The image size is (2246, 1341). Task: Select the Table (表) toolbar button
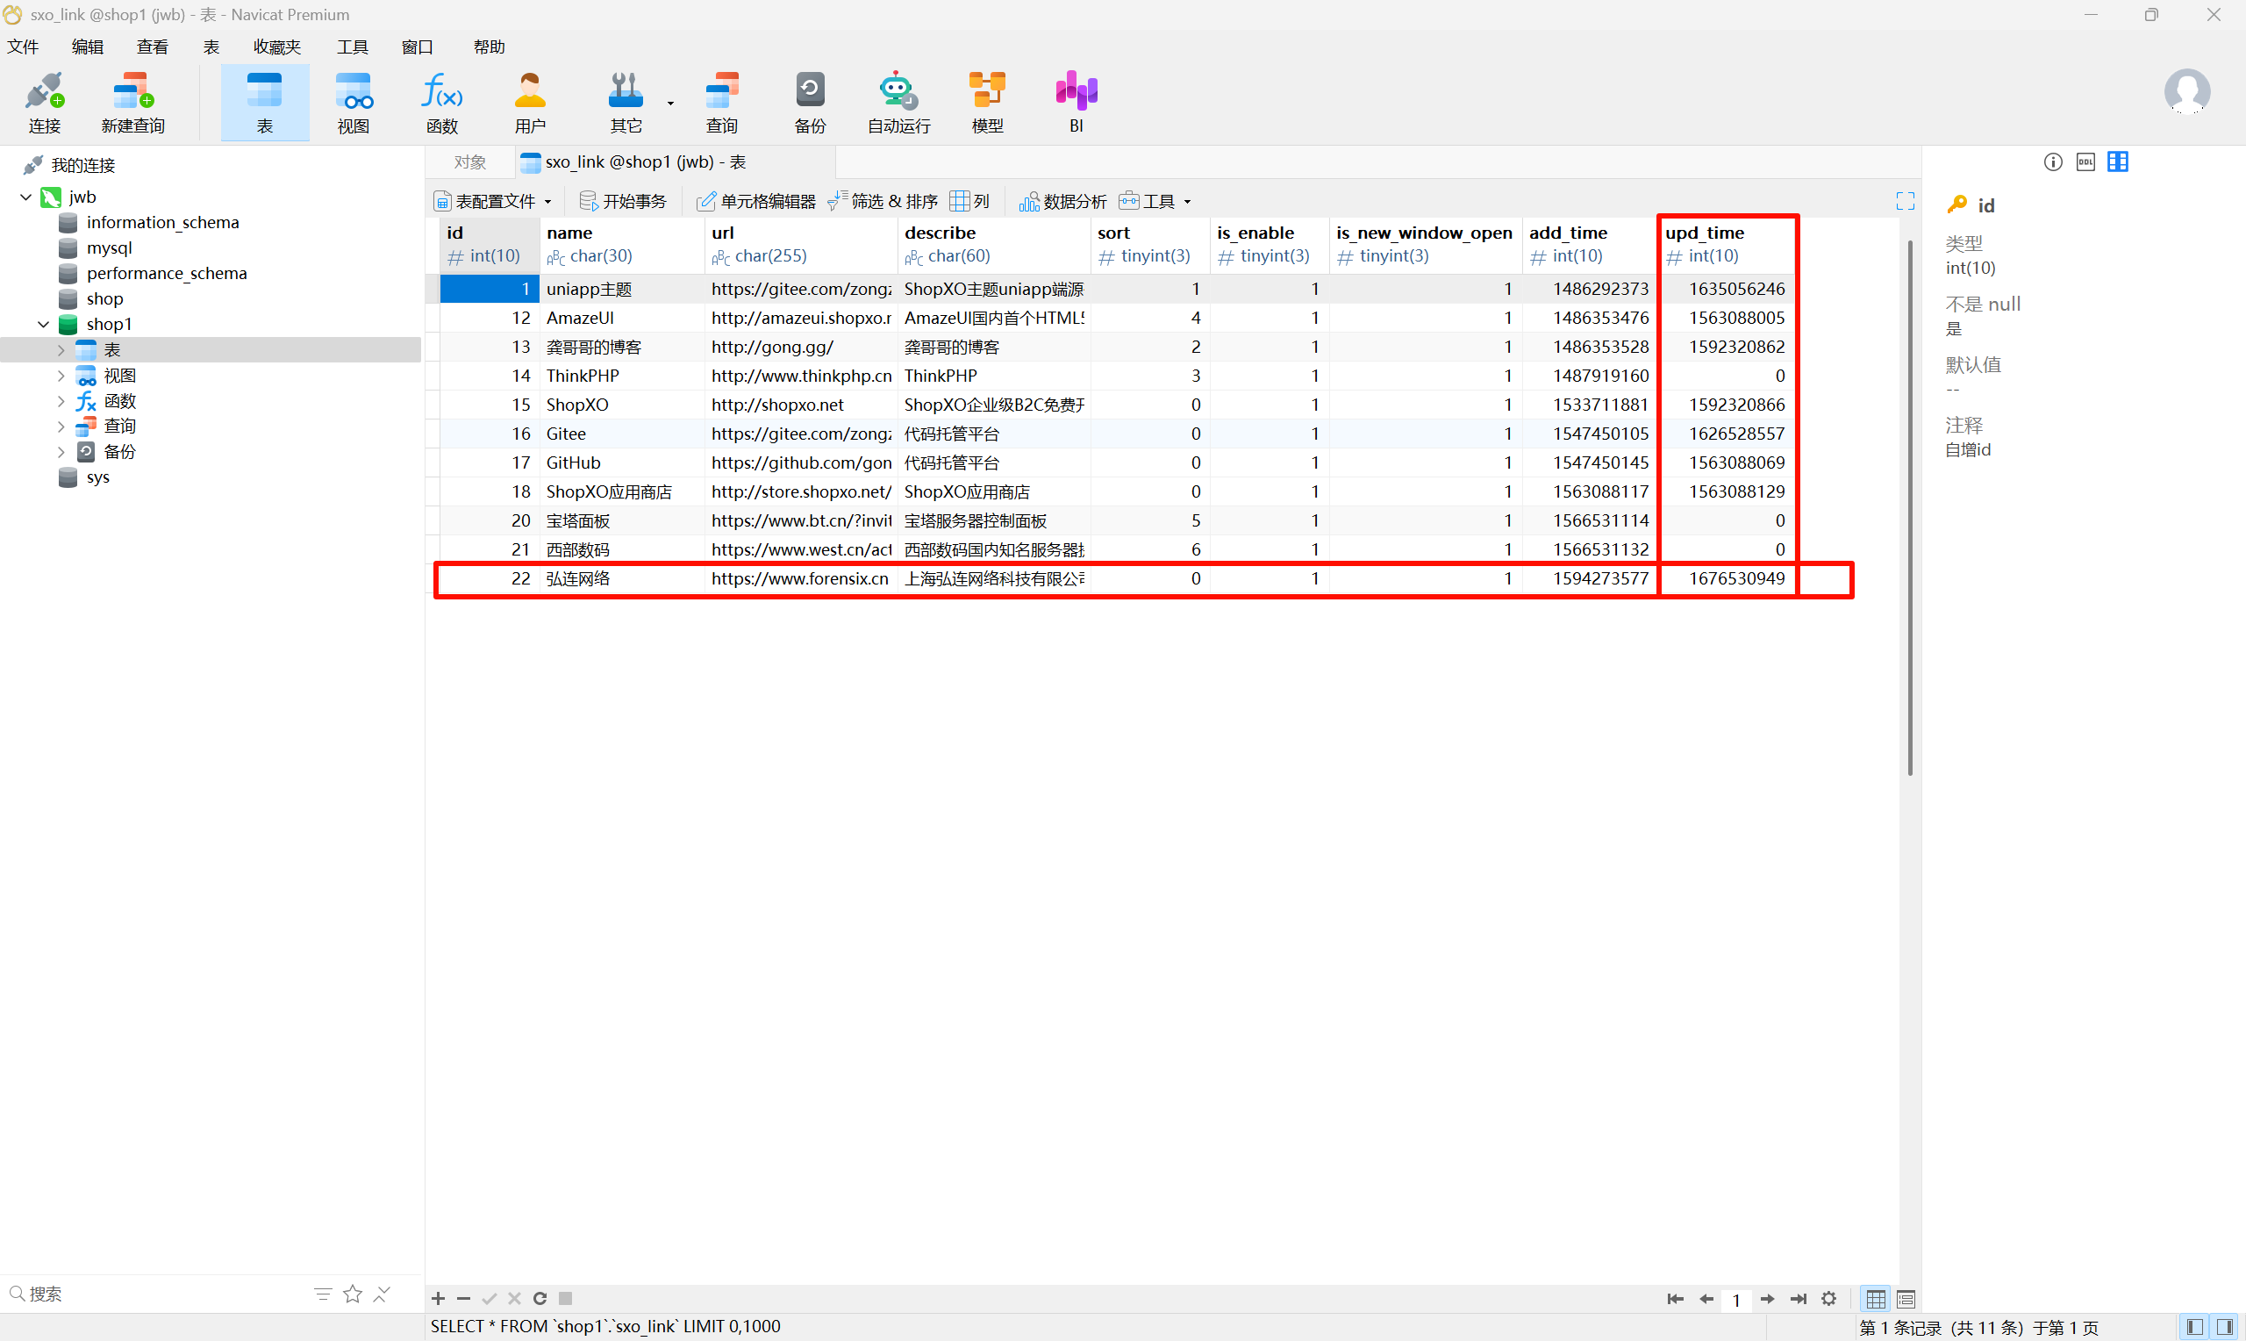265,103
